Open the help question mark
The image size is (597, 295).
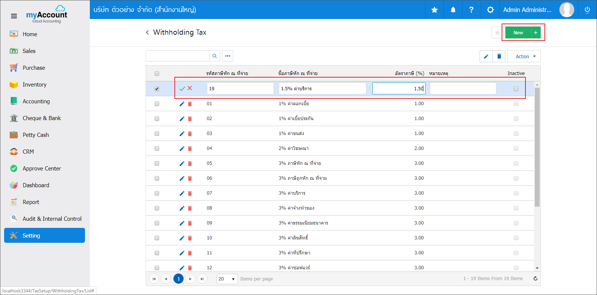pos(471,10)
